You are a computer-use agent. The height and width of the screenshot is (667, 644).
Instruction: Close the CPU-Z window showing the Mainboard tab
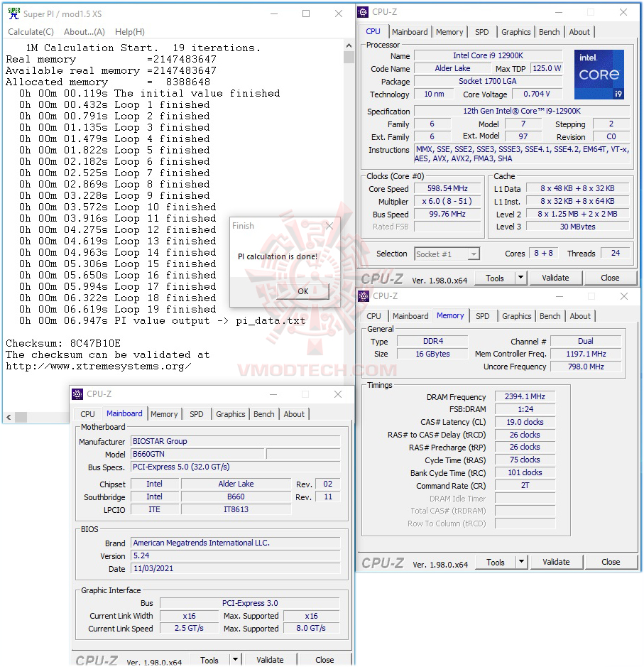tap(338, 394)
